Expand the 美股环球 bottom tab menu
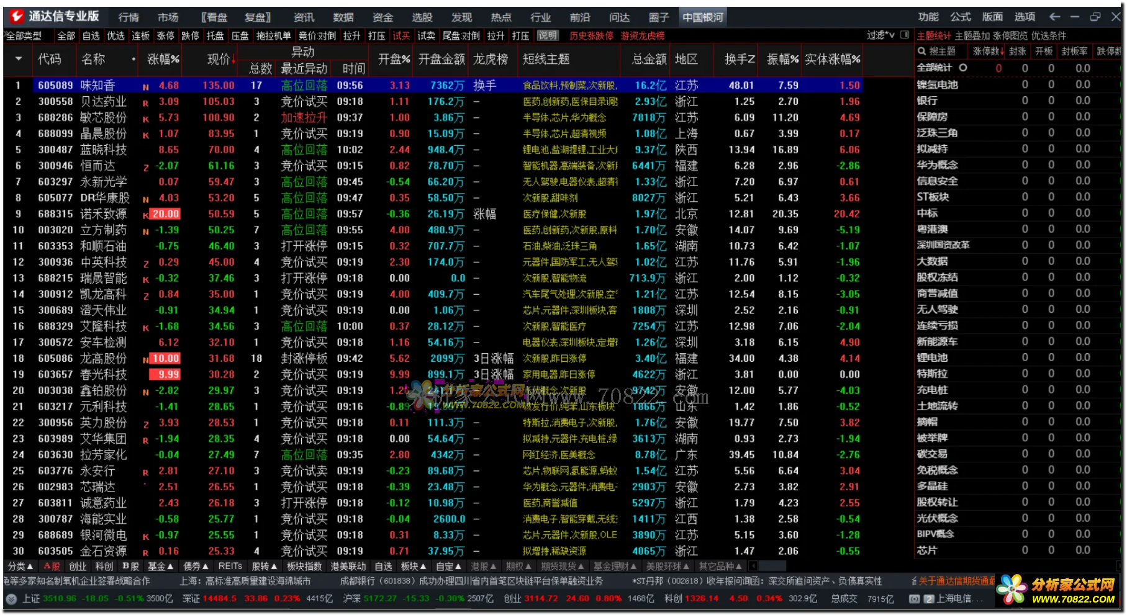Image resolution: width=1127 pixels, height=615 pixels. point(668,566)
